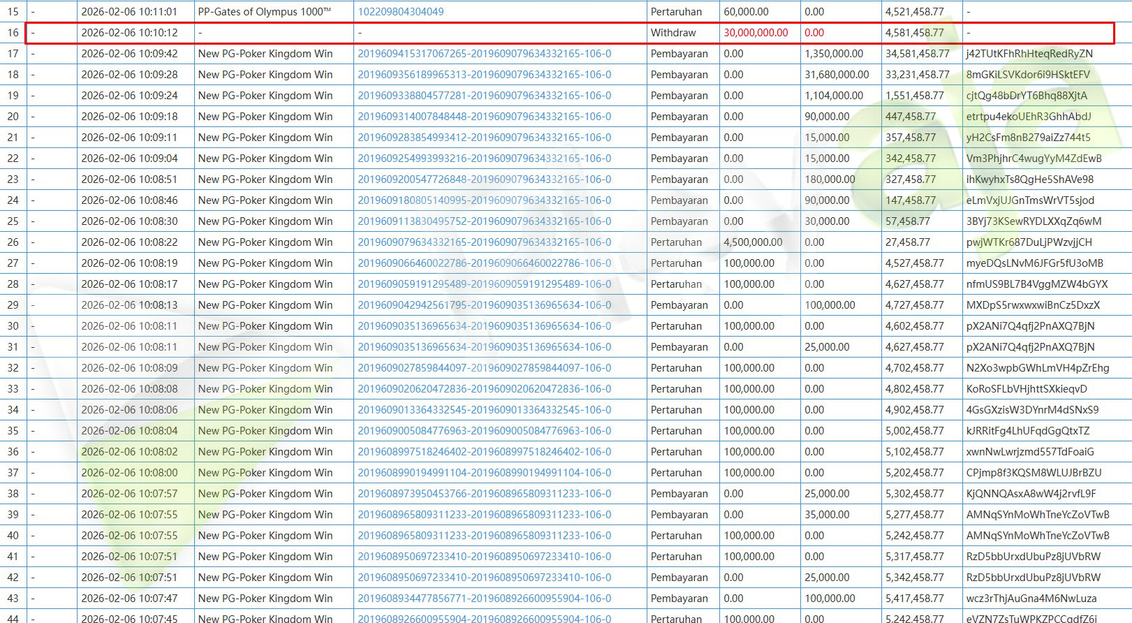Screen dimensions: 1132x623
Task: Open the transaction ID link in row 26
Action: 484,242
